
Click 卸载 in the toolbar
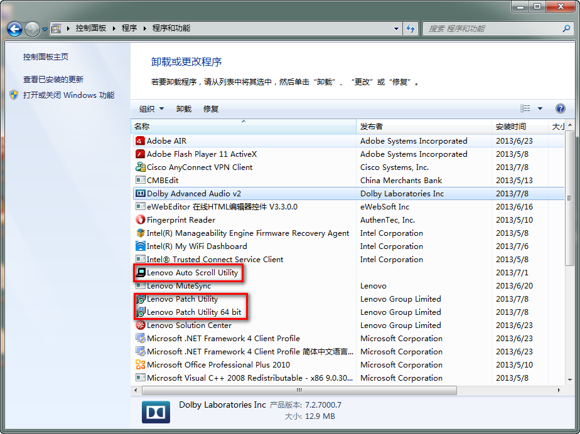pos(184,109)
